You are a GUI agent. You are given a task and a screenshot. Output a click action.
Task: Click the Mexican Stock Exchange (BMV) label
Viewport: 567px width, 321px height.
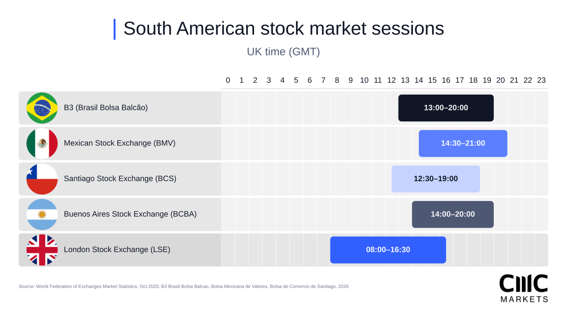click(120, 143)
